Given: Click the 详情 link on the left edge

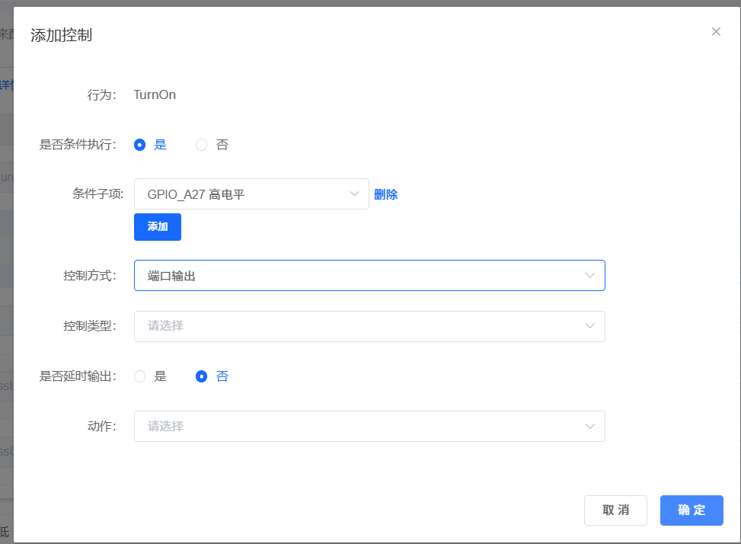Looking at the screenshot, I should pos(6,85).
